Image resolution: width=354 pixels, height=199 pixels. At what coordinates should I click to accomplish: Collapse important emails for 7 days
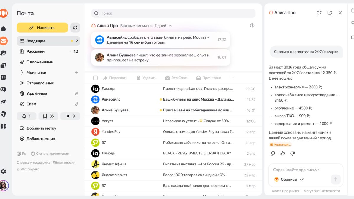click(x=170, y=26)
